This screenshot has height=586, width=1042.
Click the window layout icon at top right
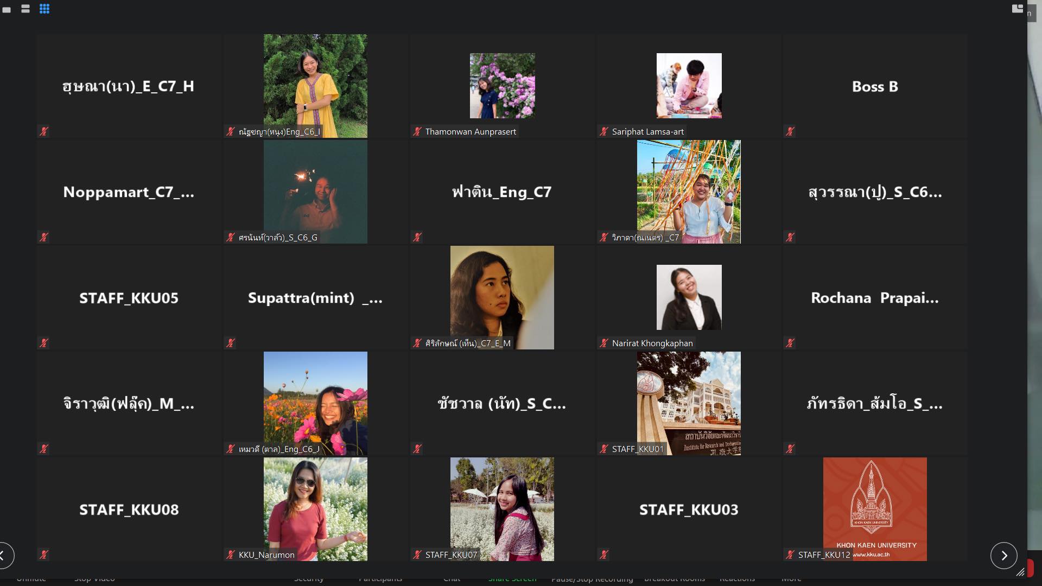pyautogui.click(x=1018, y=8)
